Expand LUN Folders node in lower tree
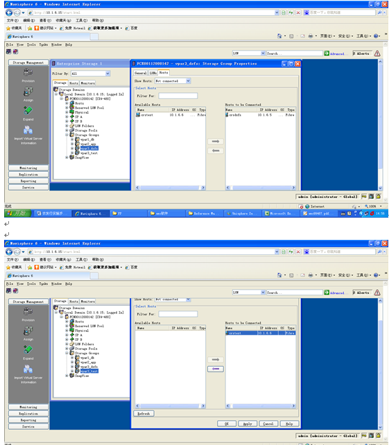Screen dimensions: 389x445 (x=67, y=344)
